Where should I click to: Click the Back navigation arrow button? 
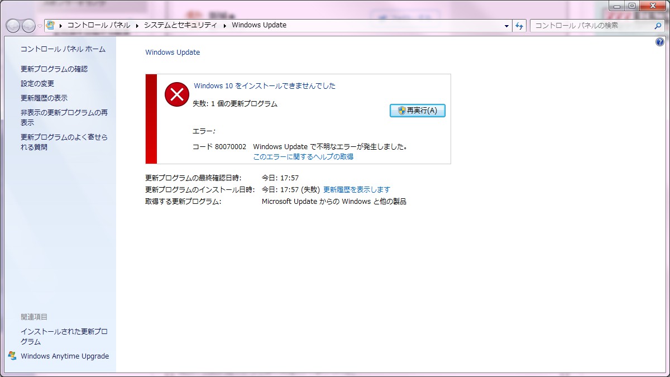tap(13, 26)
